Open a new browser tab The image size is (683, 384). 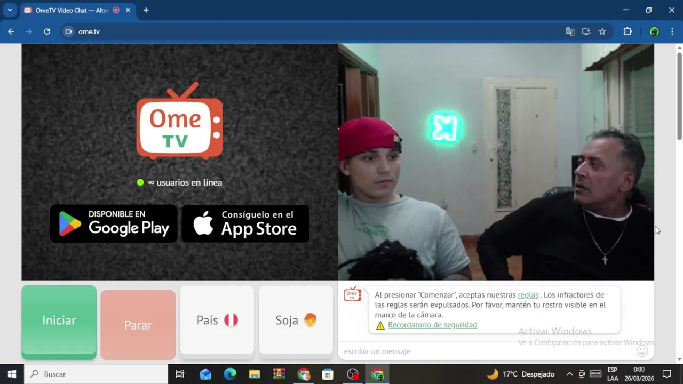(x=146, y=10)
